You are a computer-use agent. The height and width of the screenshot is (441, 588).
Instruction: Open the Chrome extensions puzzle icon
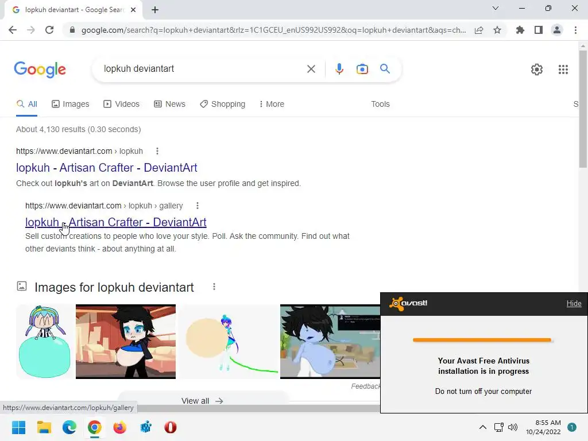(x=520, y=30)
